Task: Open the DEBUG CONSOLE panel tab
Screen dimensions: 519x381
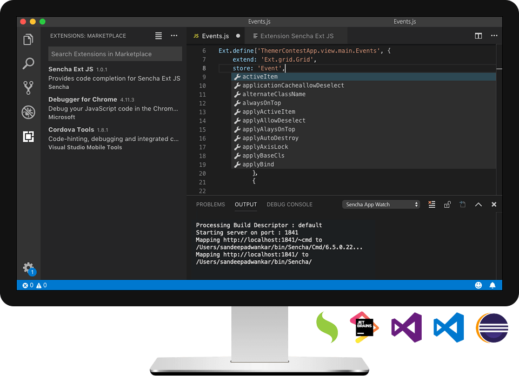Action: tap(290, 205)
